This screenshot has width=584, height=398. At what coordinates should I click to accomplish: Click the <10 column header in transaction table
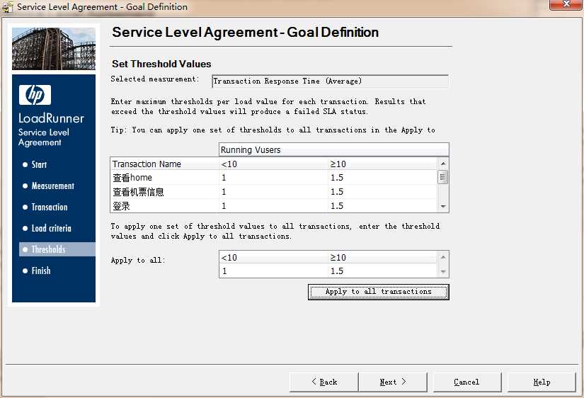pyautogui.click(x=273, y=164)
